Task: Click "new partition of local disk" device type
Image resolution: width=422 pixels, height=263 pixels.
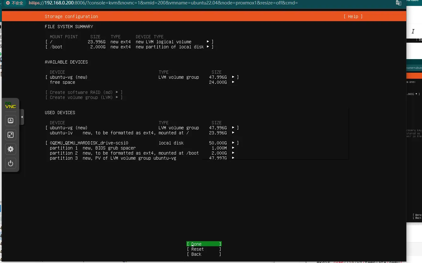Action: (170, 47)
